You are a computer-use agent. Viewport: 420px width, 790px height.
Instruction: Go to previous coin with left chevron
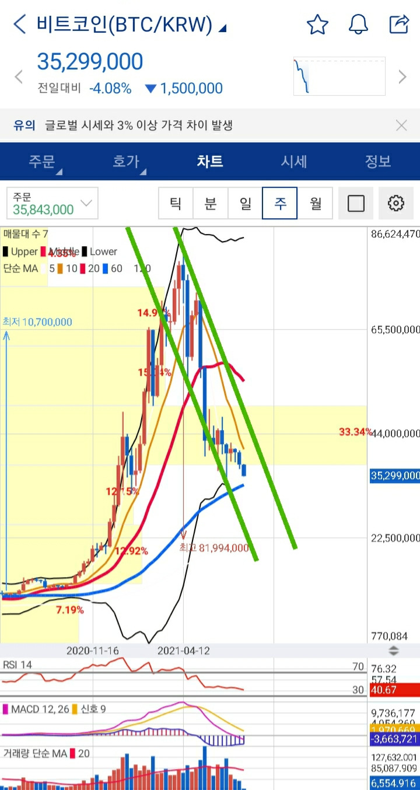coord(18,76)
